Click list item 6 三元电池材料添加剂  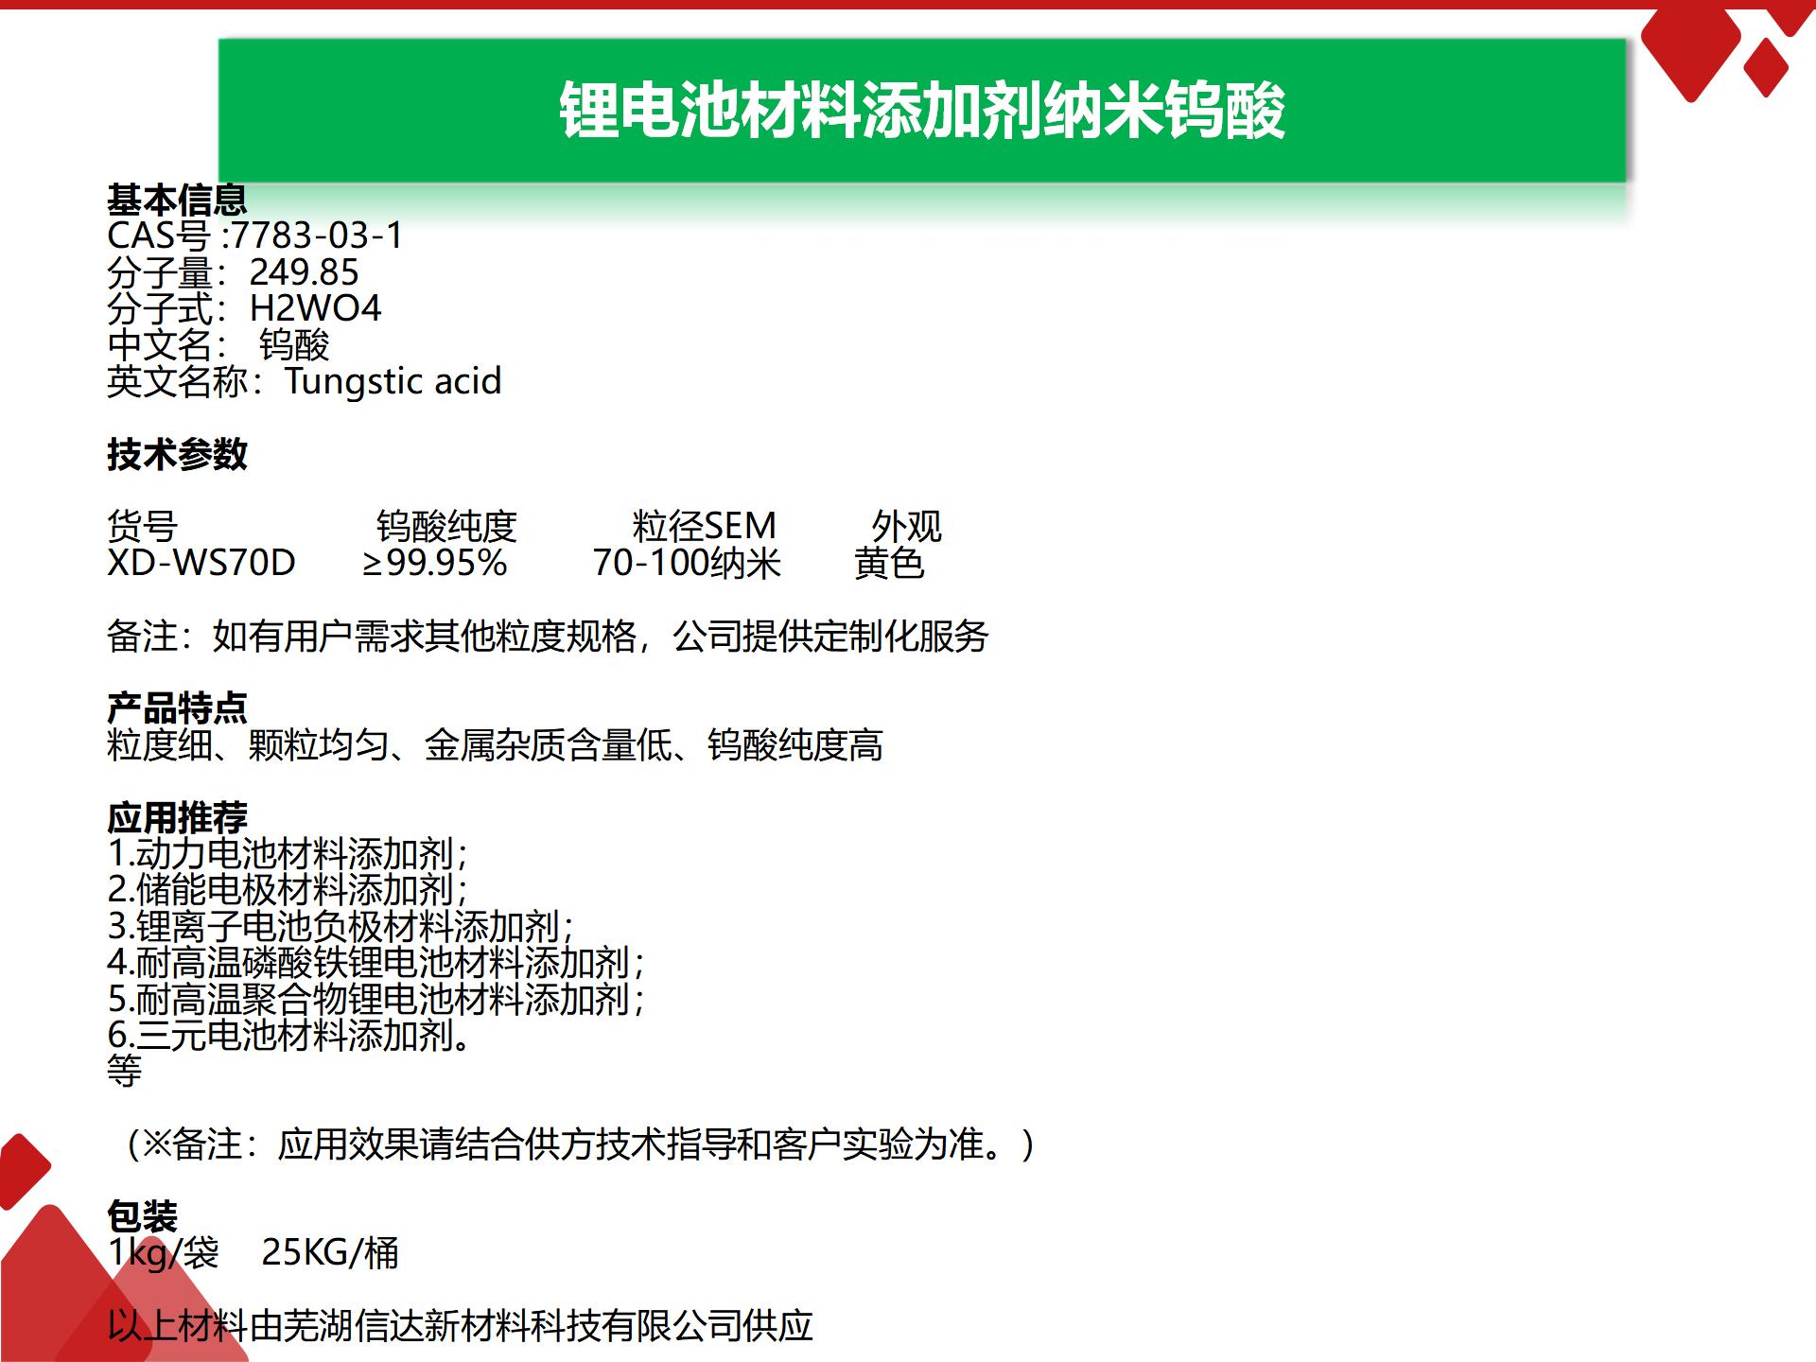coord(288,1036)
